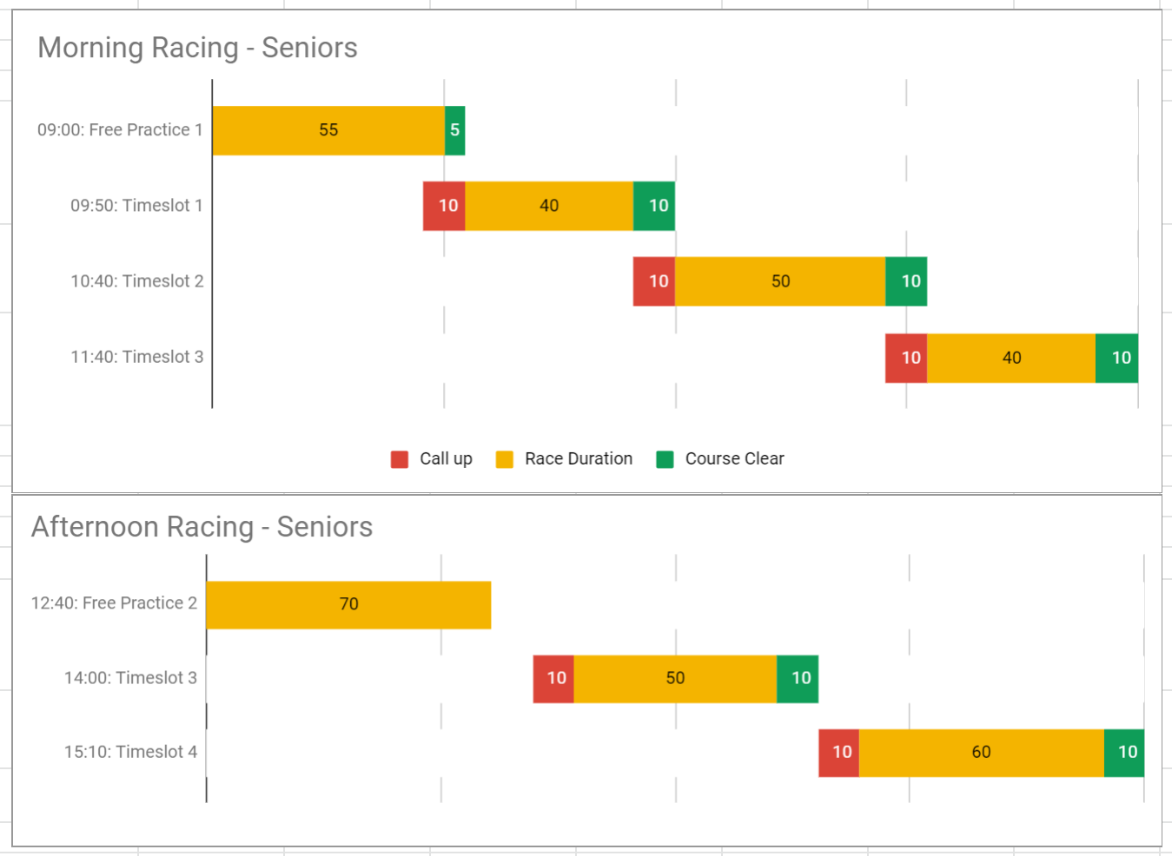Click the yellow Race Duration legend swatch

(x=505, y=459)
